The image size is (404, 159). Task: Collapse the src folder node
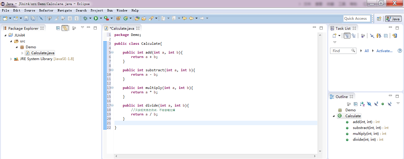(x=11, y=41)
